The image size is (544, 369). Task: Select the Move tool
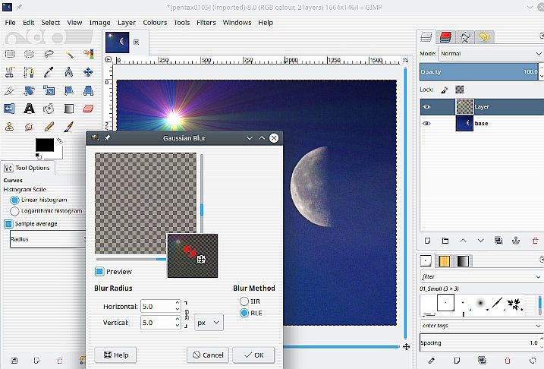[x=89, y=72]
